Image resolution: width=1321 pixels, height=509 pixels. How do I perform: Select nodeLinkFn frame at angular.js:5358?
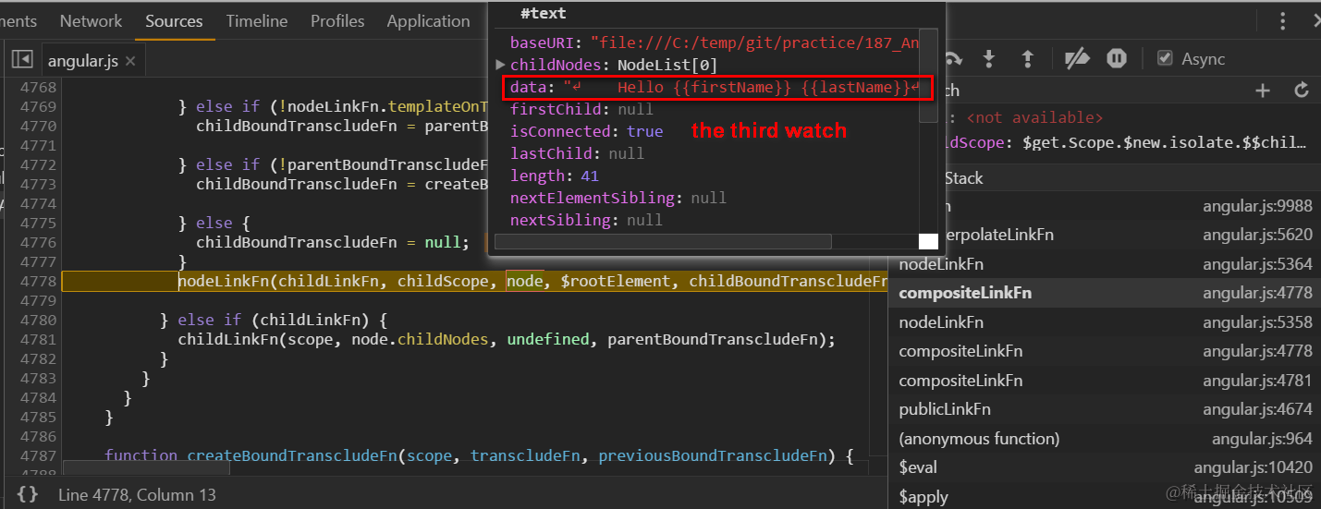click(1105, 322)
